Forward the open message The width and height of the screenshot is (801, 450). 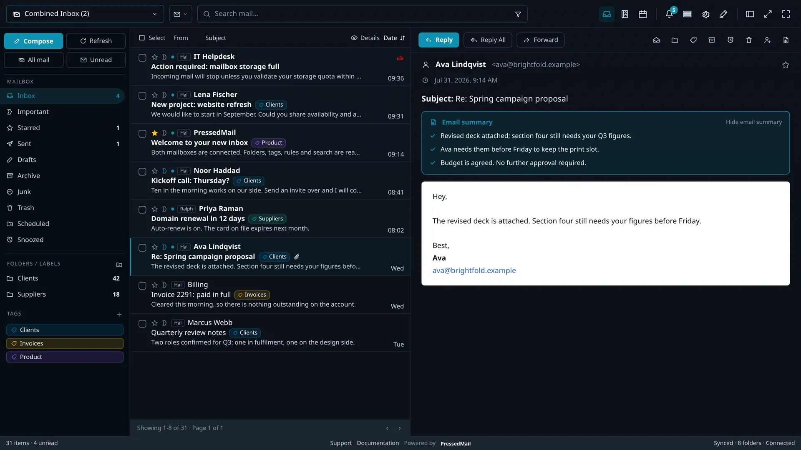(x=540, y=40)
